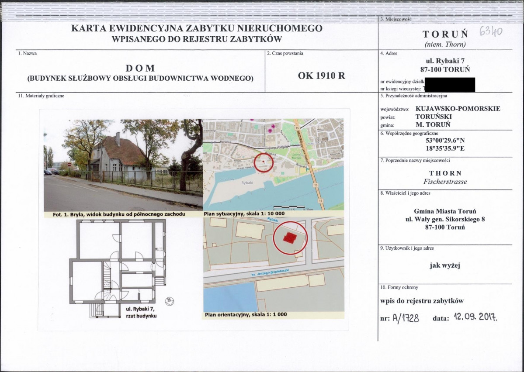Click the Rybaki harbor label on map
The image size is (524, 372).
click(x=247, y=183)
